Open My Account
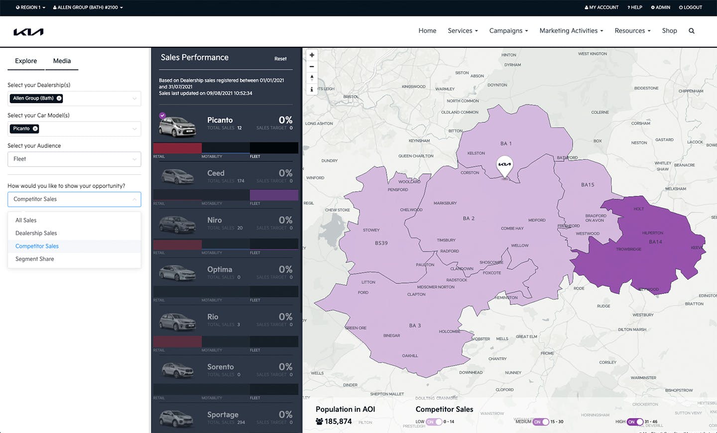This screenshot has width=717, height=433. pos(601,7)
